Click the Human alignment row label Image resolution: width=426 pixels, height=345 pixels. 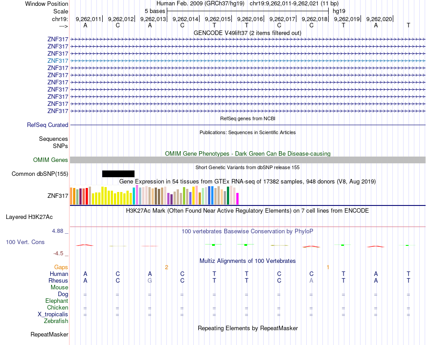pyautogui.click(x=59, y=274)
